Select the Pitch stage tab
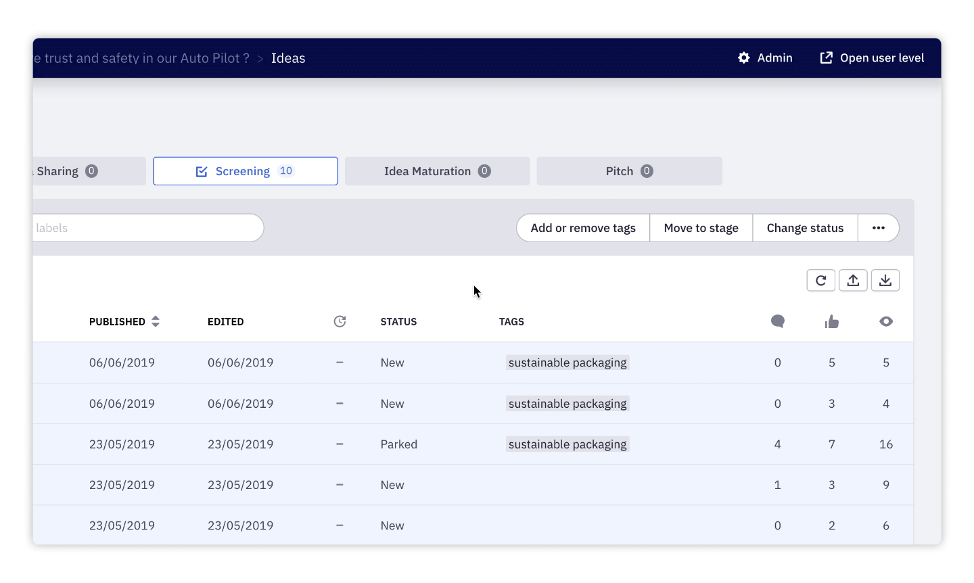Viewport: 974px width, 583px height. 629,171
